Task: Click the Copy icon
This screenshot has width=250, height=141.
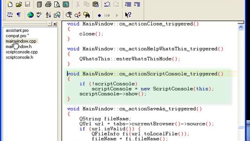Action: pos(87,4)
